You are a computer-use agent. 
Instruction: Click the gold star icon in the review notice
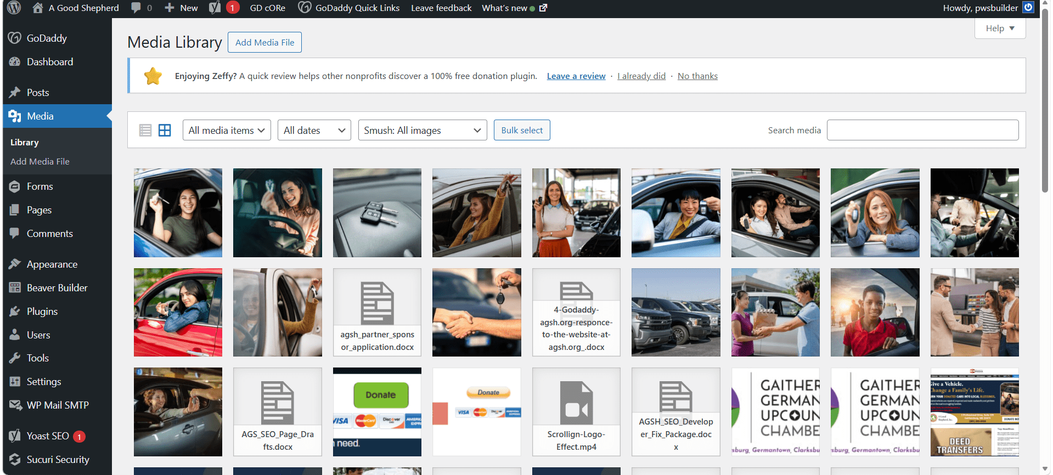coord(153,76)
